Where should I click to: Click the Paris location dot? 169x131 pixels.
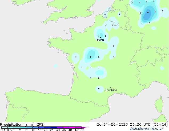[101, 37]
